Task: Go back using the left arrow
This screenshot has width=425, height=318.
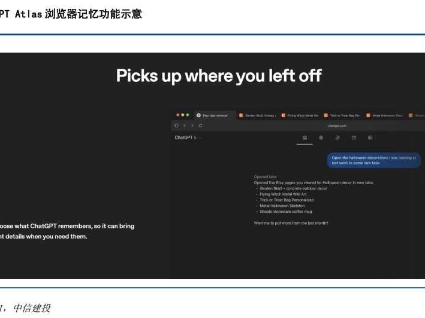Action: click(x=185, y=126)
